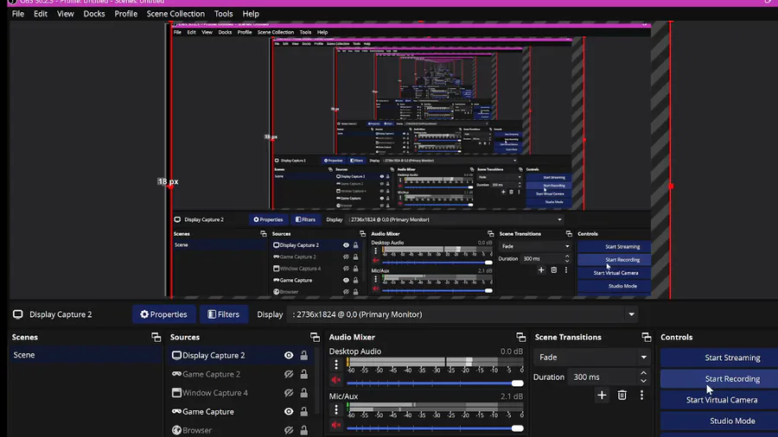Click the Mic/Aux level meter
Viewport: 778px width, 437px height.
tap(435, 407)
